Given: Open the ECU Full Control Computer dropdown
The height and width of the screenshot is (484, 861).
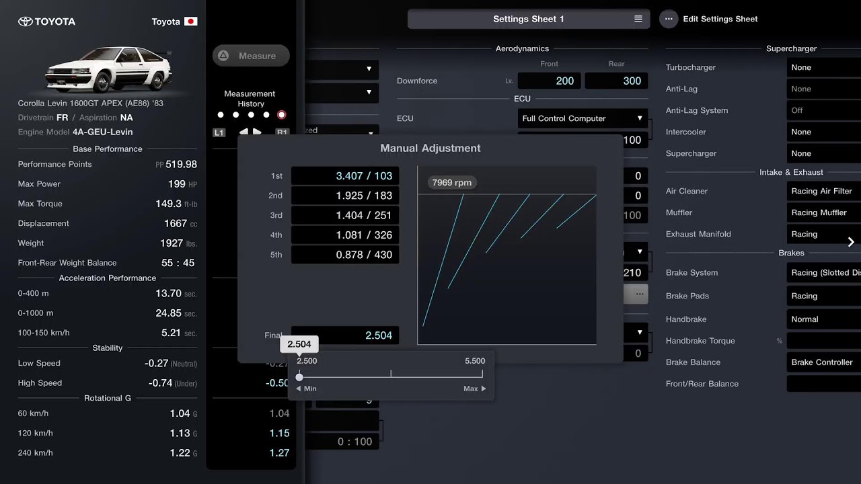Looking at the screenshot, I should click(x=583, y=118).
